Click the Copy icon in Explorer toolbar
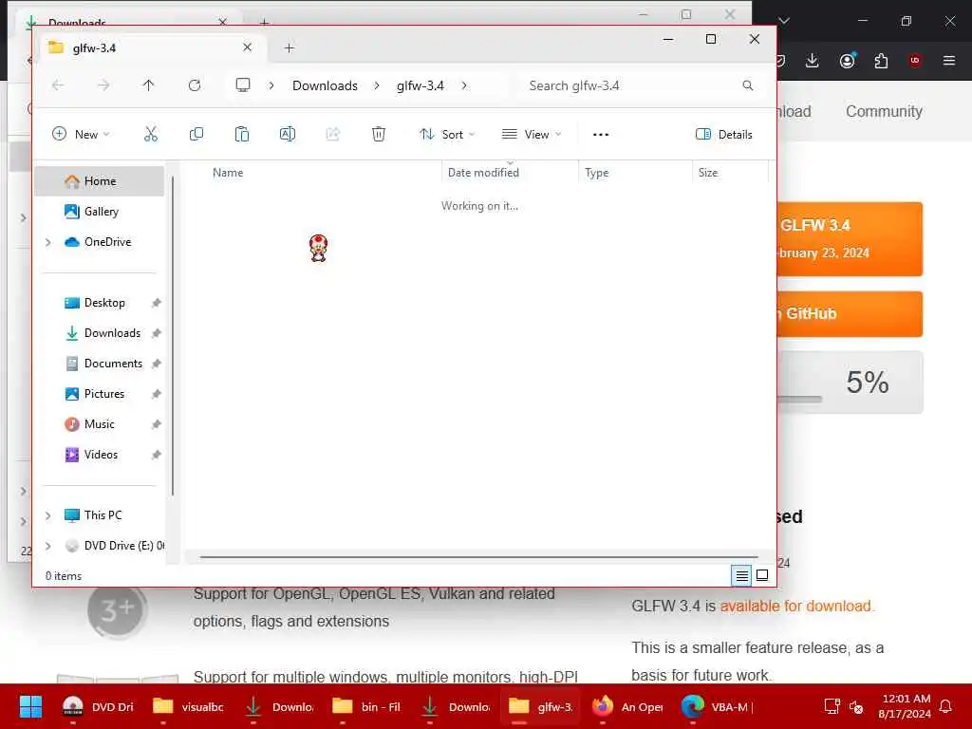This screenshot has width=972, height=729. [196, 134]
